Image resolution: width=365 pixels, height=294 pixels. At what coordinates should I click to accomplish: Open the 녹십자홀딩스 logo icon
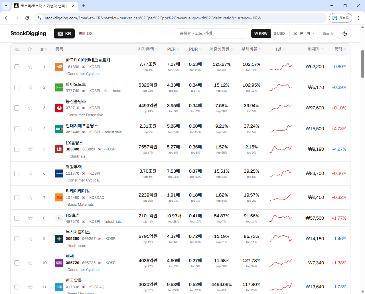point(59,239)
